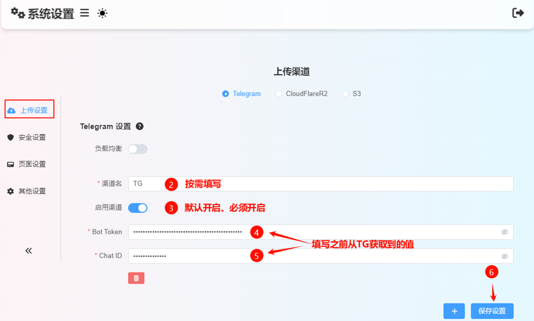Collapse the sidebar with double chevron
This screenshot has width=534, height=321.
[x=29, y=250]
